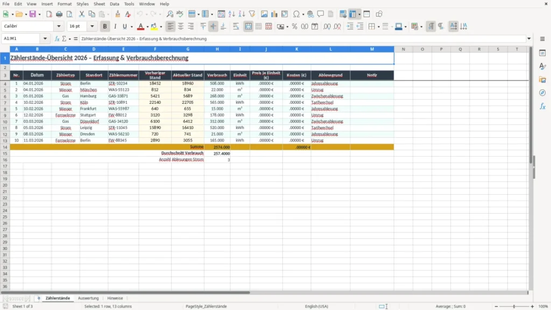Open borders dropdown arrow

(378, 27)
